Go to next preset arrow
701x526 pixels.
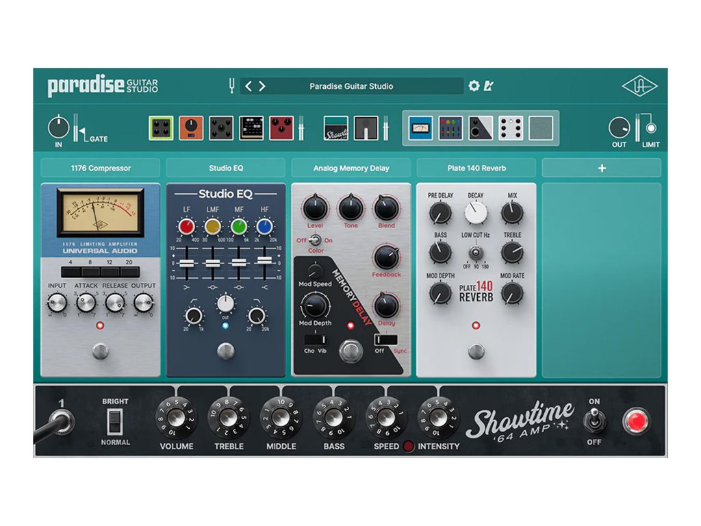click(262, 86)
